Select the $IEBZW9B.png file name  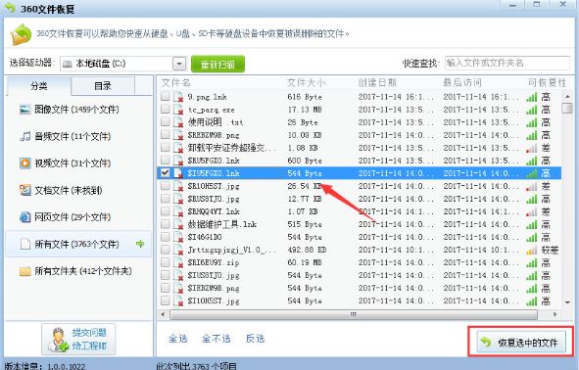click(214, 288)
